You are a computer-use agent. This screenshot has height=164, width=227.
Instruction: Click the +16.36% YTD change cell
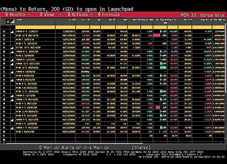[x=173, y=31]
